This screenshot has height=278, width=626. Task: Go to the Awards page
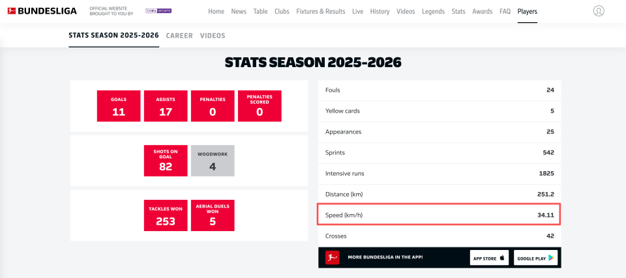(x=483, y=12)
